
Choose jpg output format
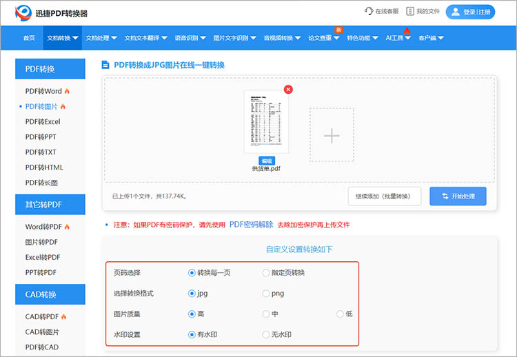point(192,294)
